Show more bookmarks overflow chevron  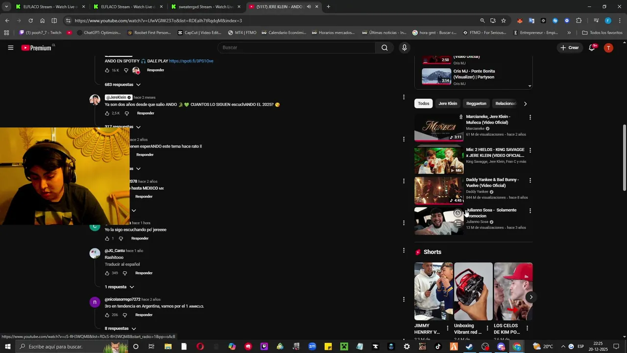(x=569, y=33)
